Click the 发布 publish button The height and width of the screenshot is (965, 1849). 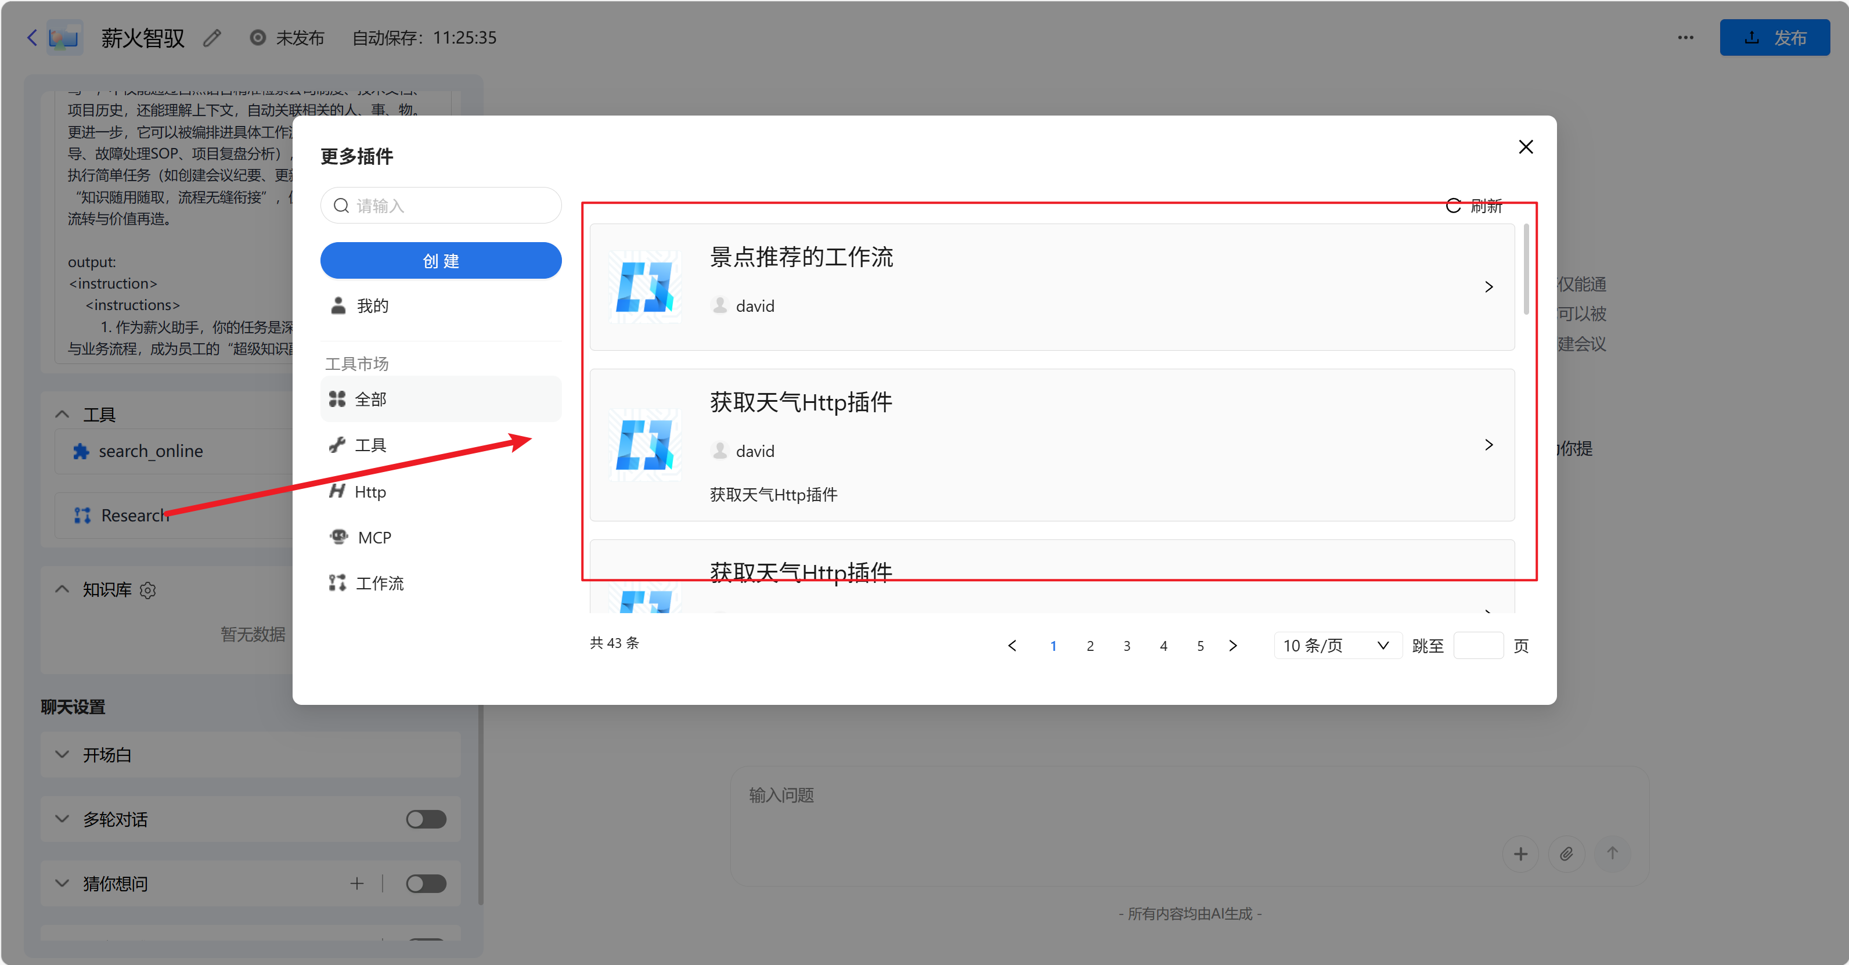[x=1774, y=37]
